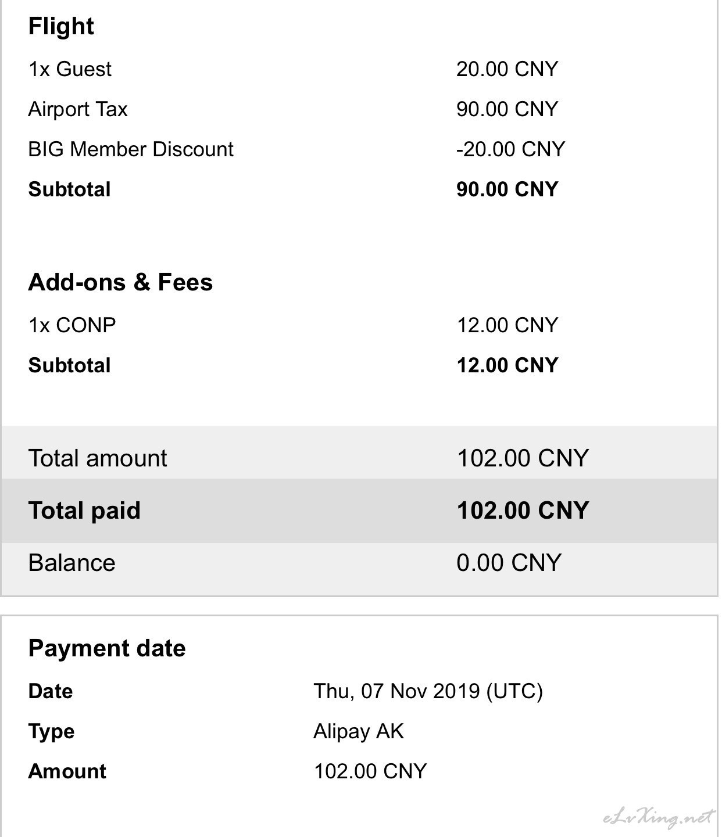This screenshot has height=837, width=722.
Task: Click the Alipay AK payment type
Action: click(x=359, y=731)
